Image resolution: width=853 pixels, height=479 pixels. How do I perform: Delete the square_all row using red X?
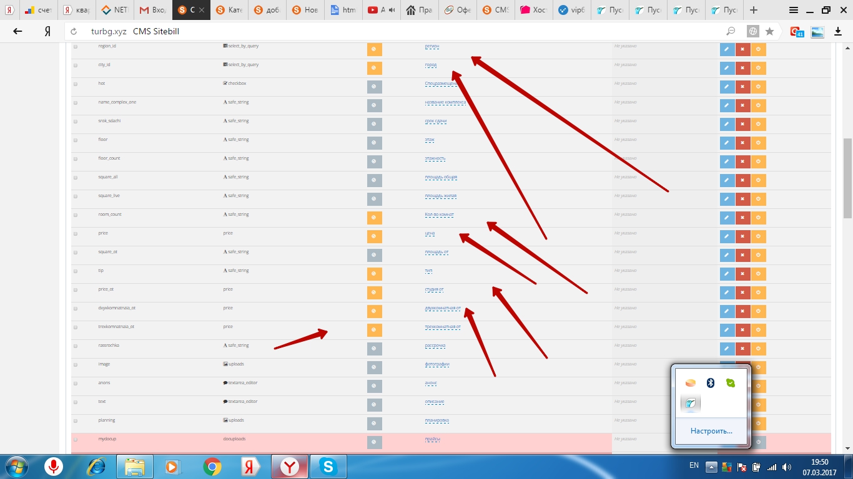[x=742, y=180]
